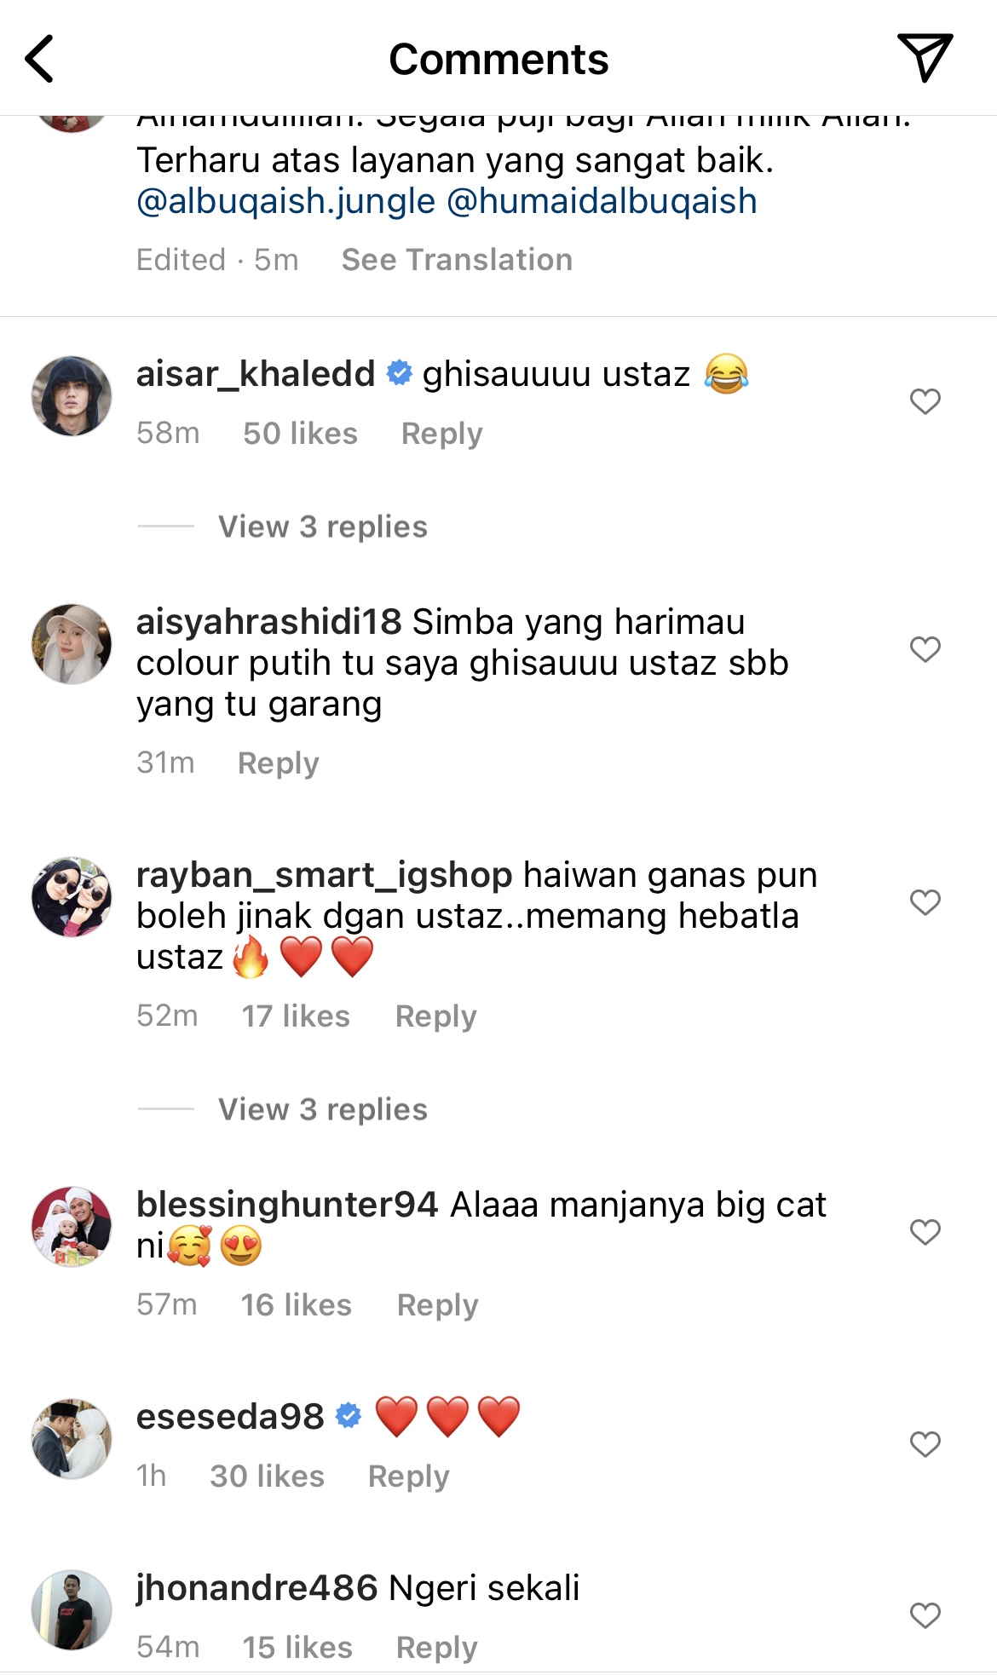
Task: Like rayban_smart_igshop's comment with the heart
Action: [925, 901]
